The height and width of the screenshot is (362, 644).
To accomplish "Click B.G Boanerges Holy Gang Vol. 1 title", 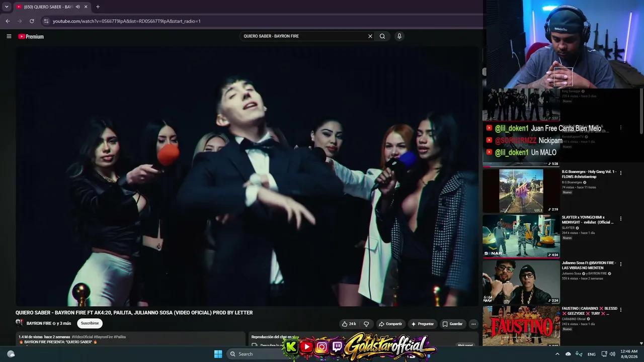I will pyautogui.click(x=589, y=174).
